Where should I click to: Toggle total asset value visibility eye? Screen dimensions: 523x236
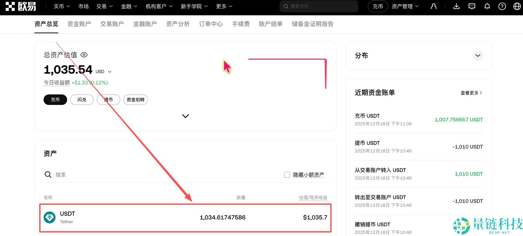[x=84, y=55]
